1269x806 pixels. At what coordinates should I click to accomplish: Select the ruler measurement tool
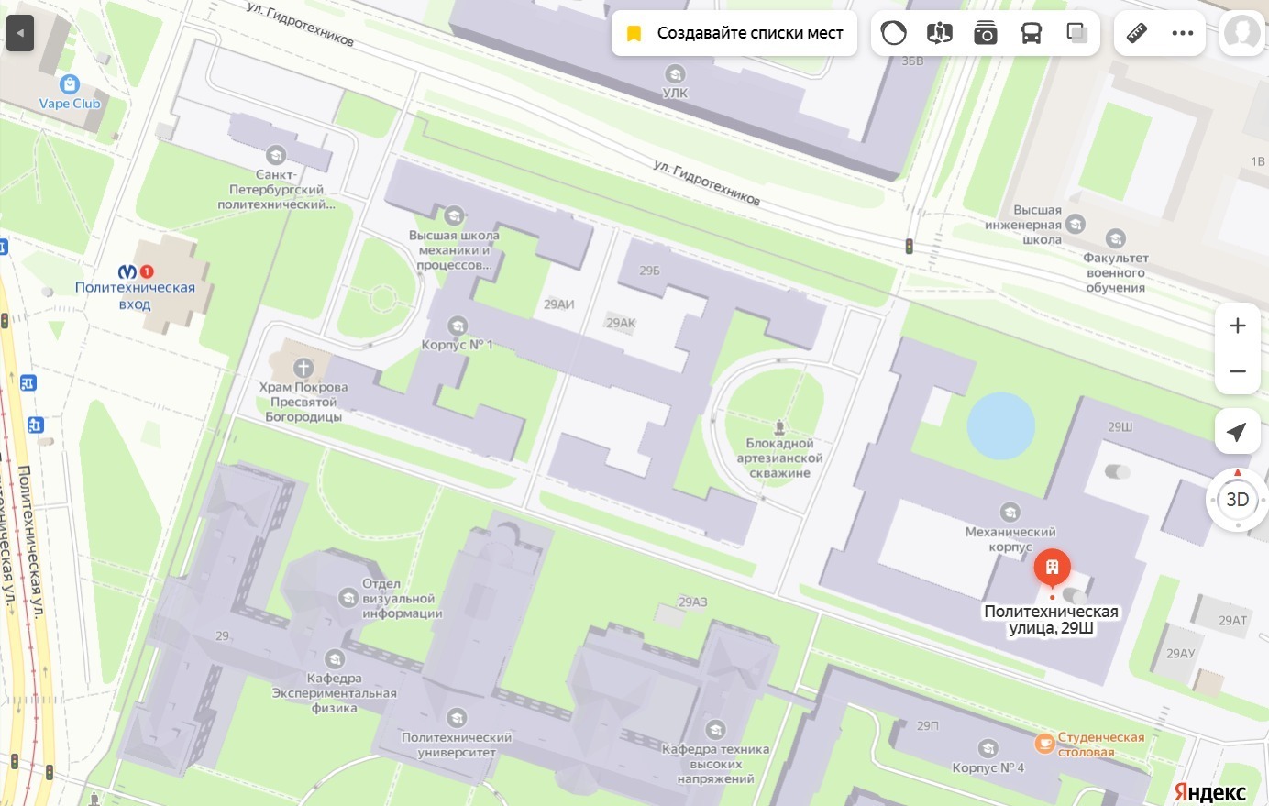tap(1137, 34)
